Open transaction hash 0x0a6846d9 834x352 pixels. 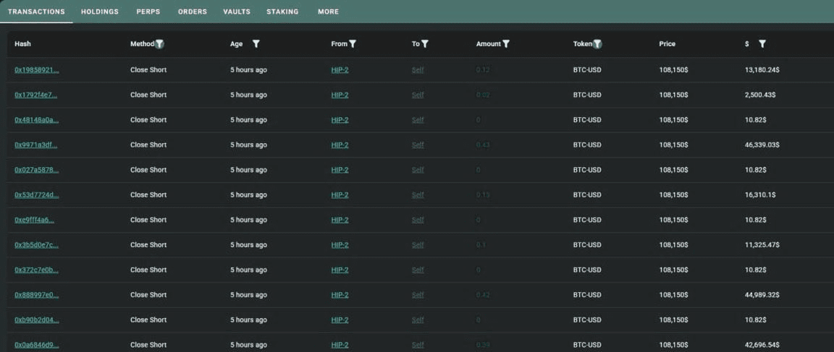(x=36, y=345)
